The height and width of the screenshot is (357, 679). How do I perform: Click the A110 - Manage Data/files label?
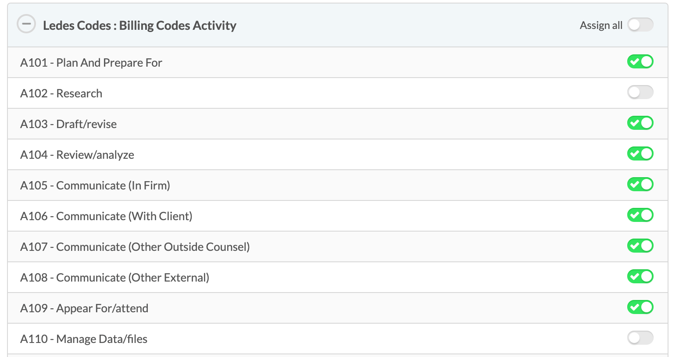coord(84,339)
